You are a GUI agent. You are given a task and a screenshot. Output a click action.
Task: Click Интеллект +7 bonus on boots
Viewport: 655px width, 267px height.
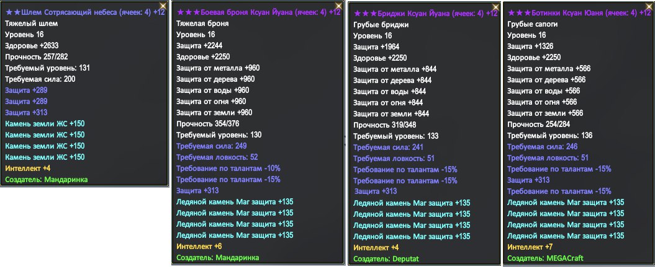pos(531,247)
